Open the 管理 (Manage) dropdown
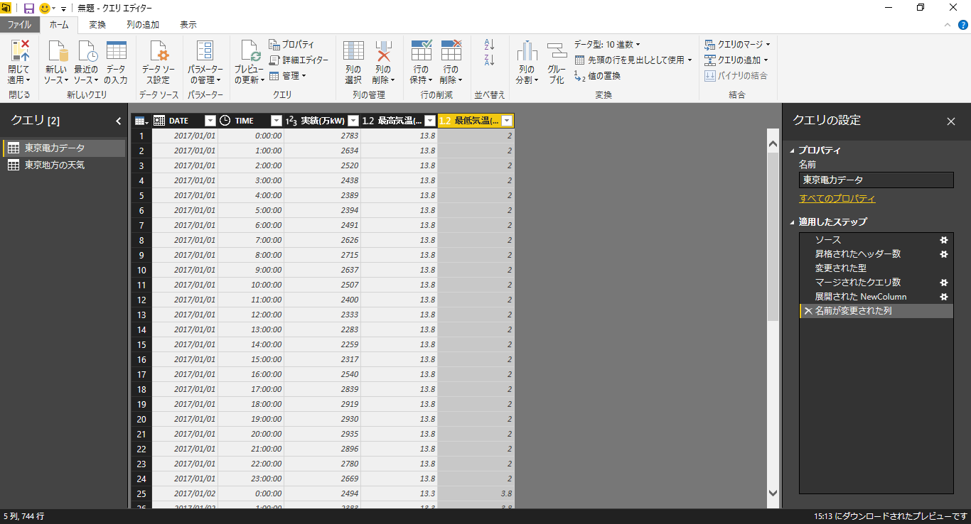971x524 pixels. point(288,75)
